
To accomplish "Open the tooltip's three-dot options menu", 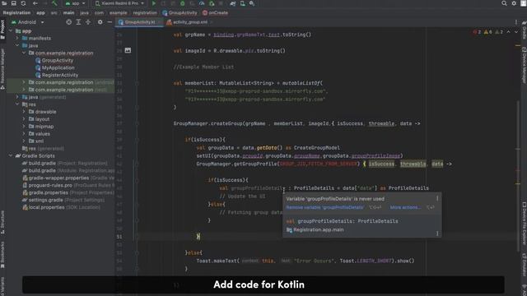I will [x=437, y=198].
